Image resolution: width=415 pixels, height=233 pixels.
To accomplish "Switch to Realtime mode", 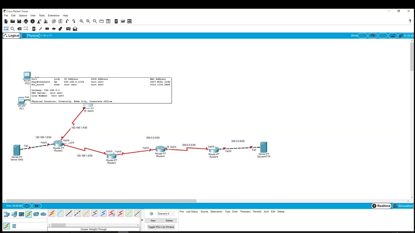I will [381, 206].
